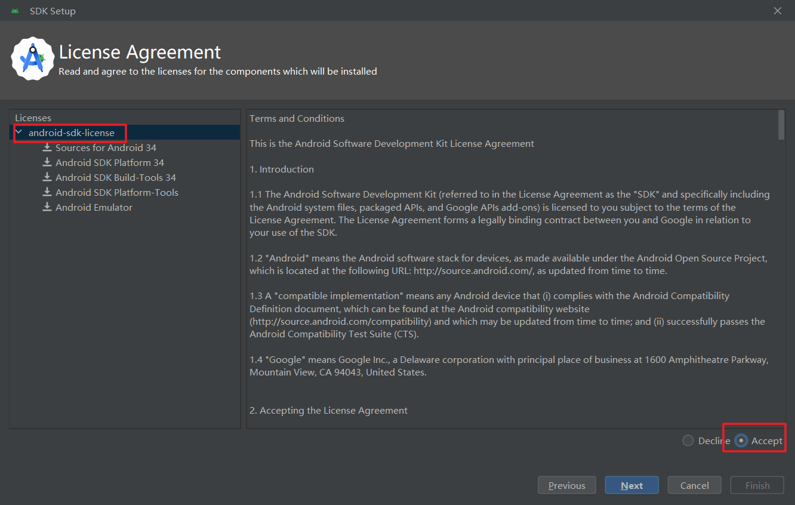Select Android Emulator entry

(x=94, y=207)
